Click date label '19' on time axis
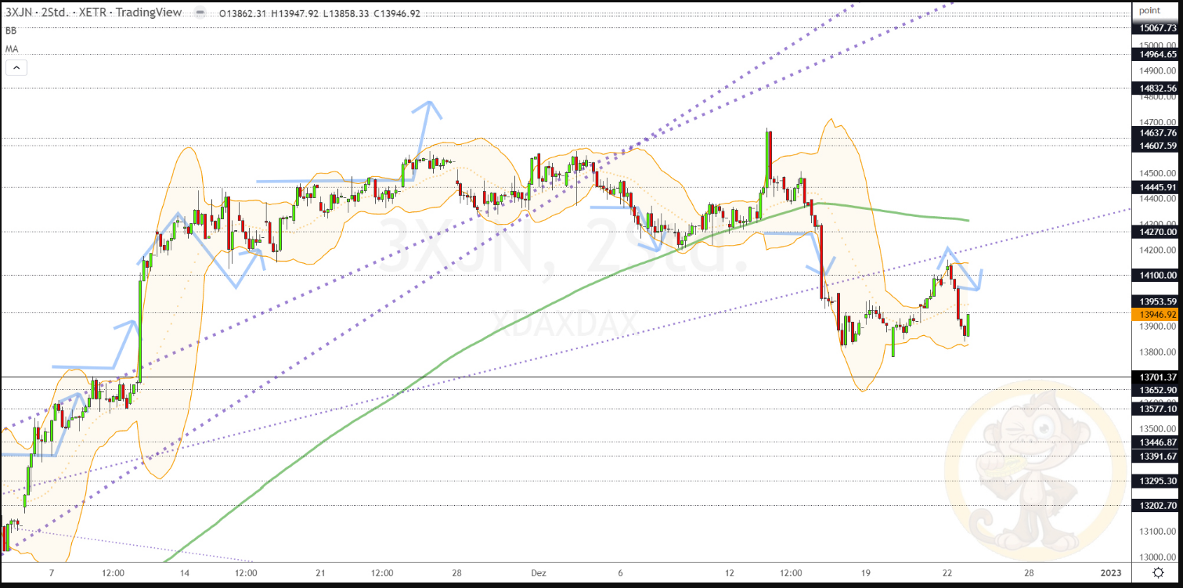Screen dimensions: 1183x588 coord(865,573)
